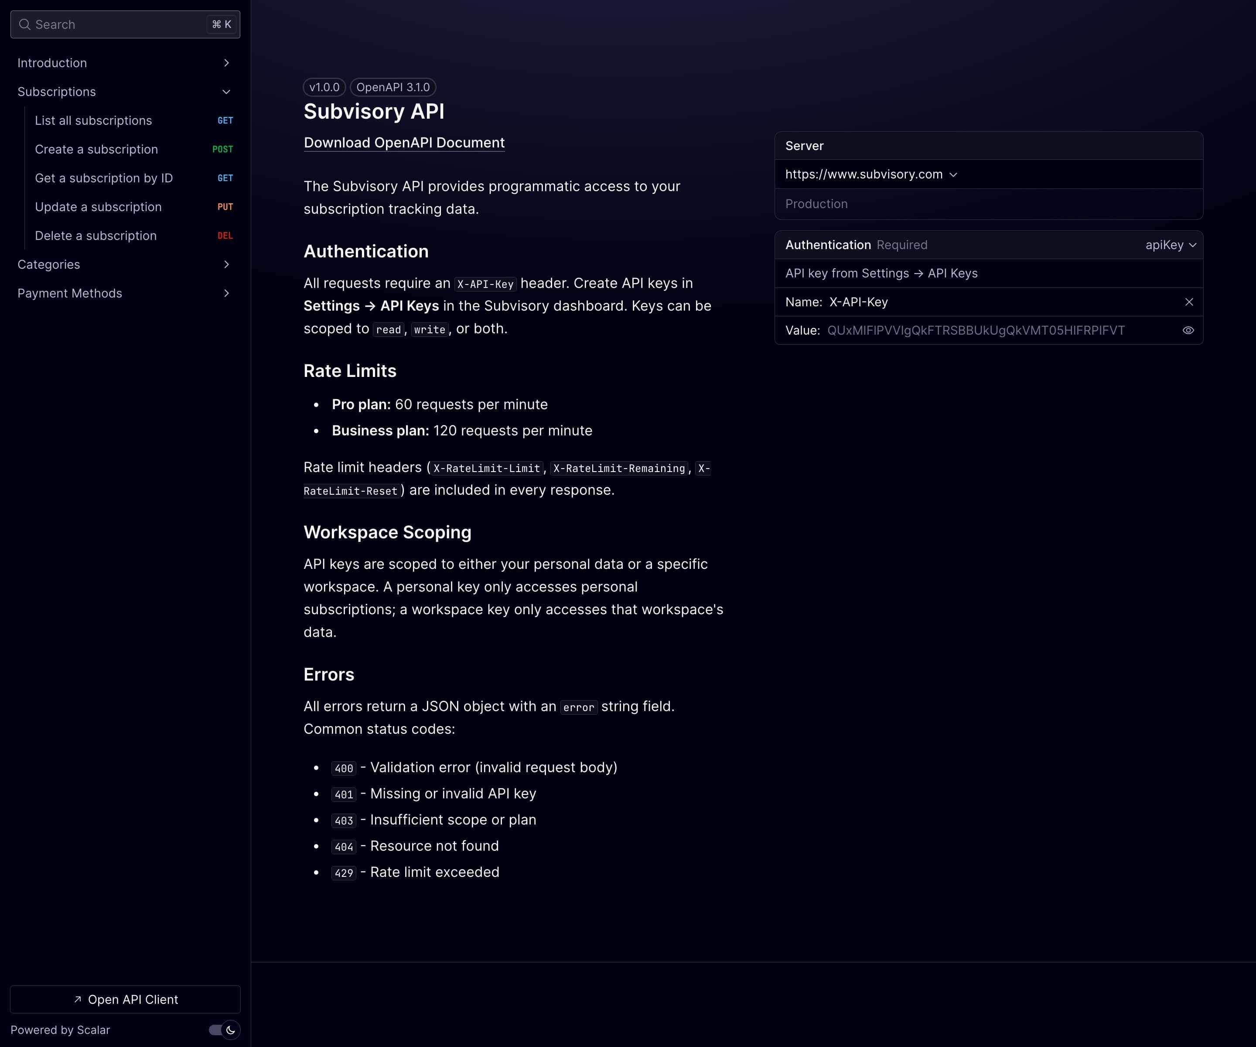This screenshot has height=1047, width=1256.
Task: Click the PUT badge on Update a subscription
Action: (x=225, y=207)
